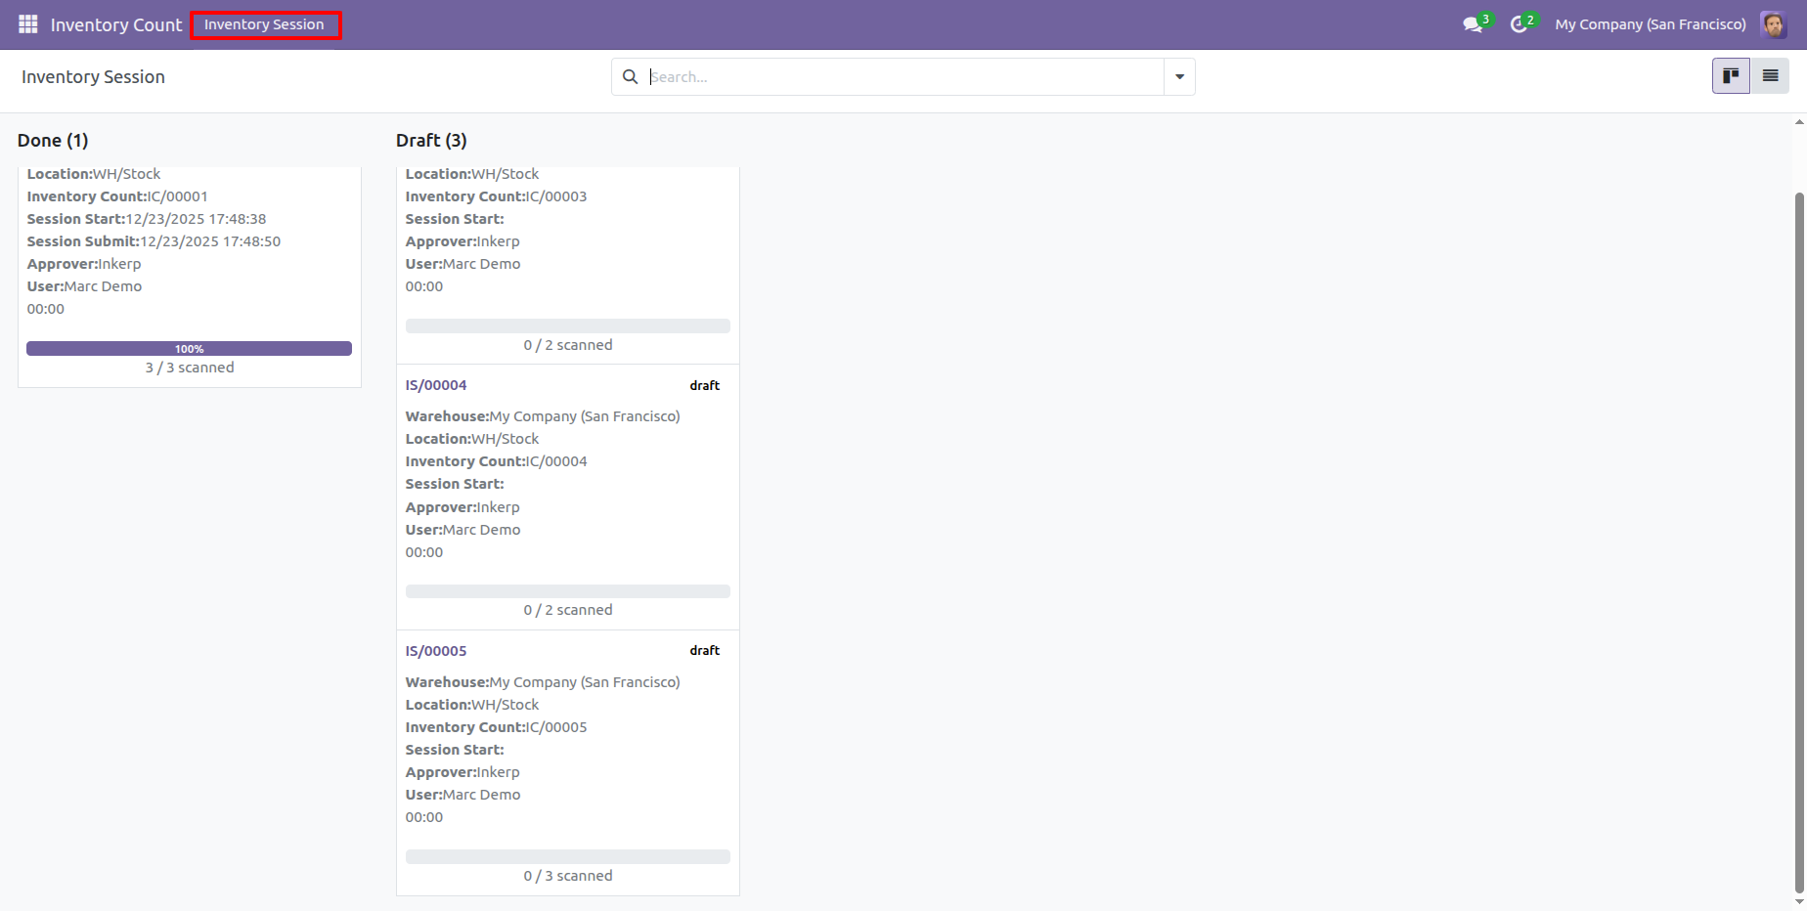1807x911 pixels.
Task: Click Session Submit 12/23/2025 17:48:50 text
Action: point(154,241)
